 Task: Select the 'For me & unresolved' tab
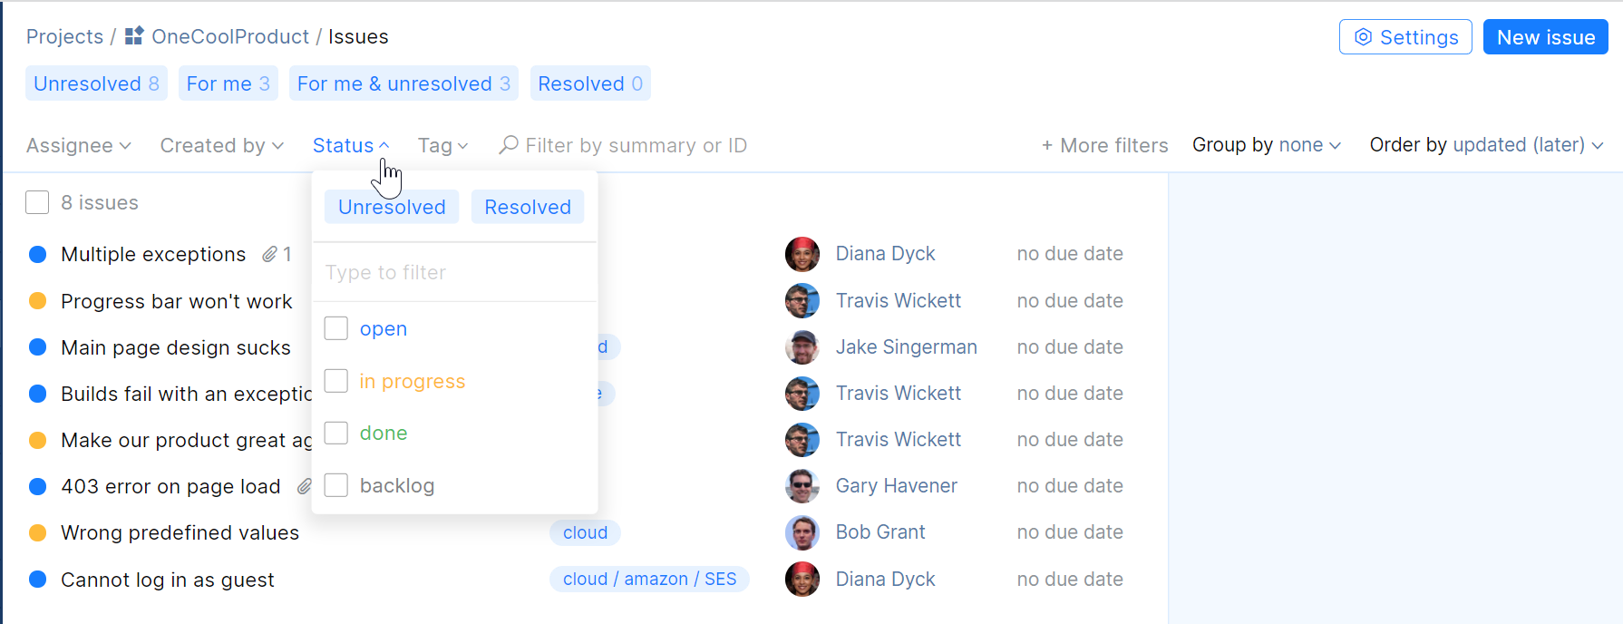(403, 83)
